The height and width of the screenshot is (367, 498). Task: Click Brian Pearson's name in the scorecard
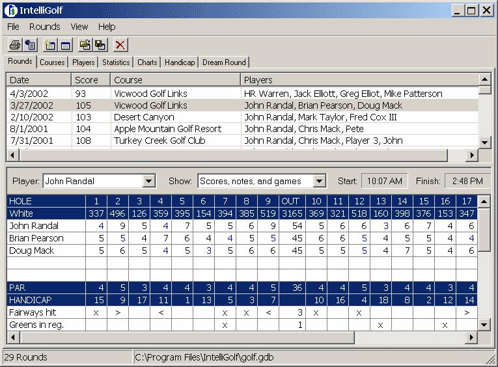pyautogui.click(x=36, y=238)
